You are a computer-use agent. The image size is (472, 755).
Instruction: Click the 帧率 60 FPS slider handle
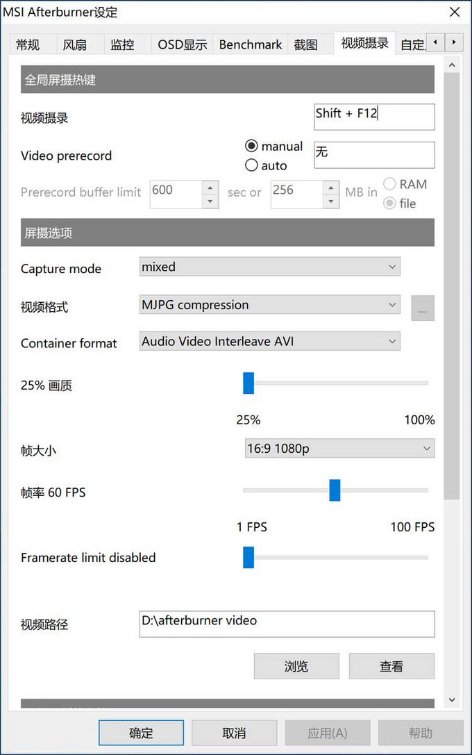(x=335, y=490)
